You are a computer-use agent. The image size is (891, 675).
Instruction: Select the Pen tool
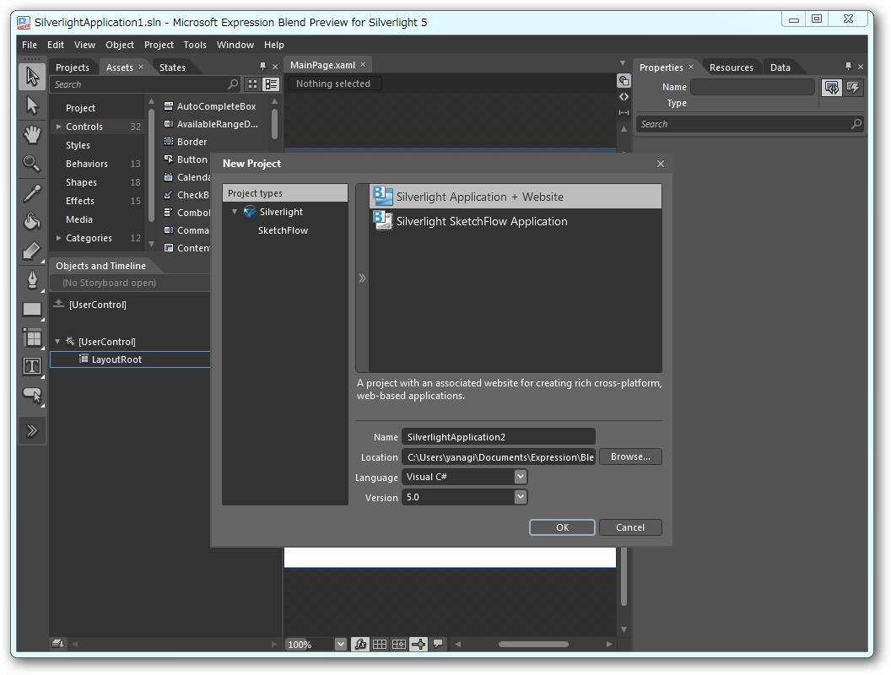(x=31, y=278)
